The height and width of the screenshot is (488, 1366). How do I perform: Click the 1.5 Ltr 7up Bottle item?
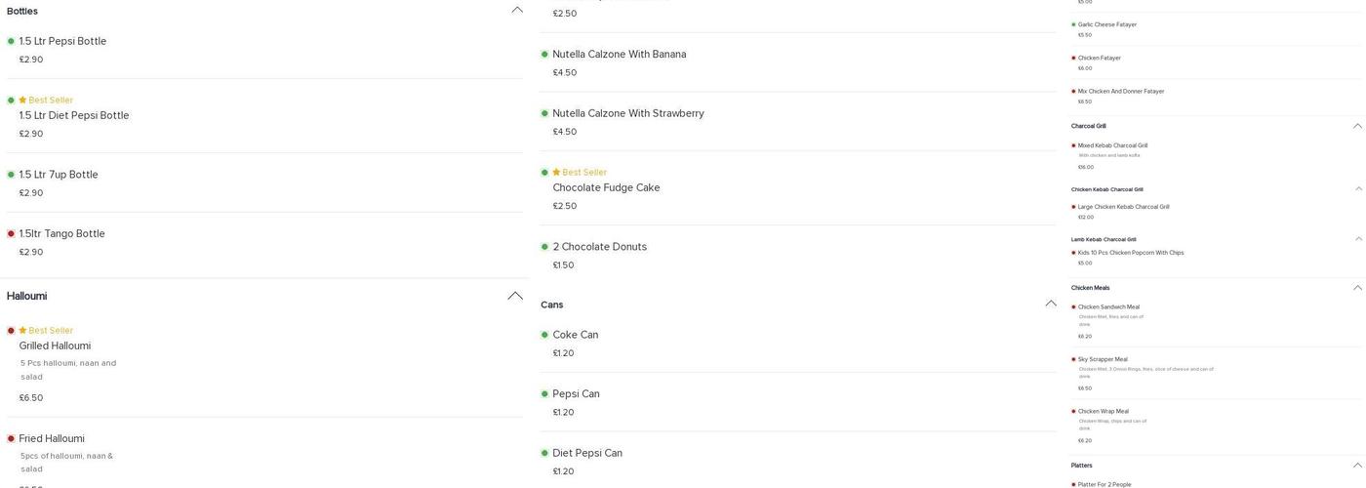(x=59, y=175)
